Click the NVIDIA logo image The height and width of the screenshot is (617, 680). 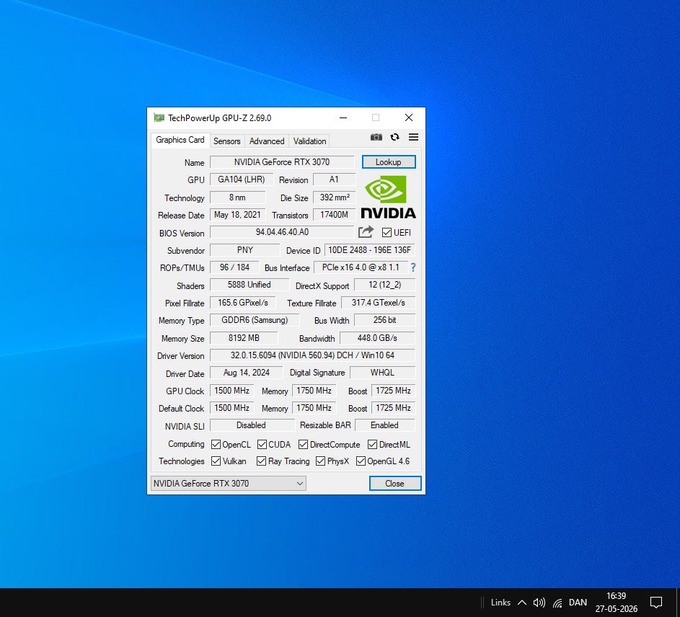tap(388, 197)
